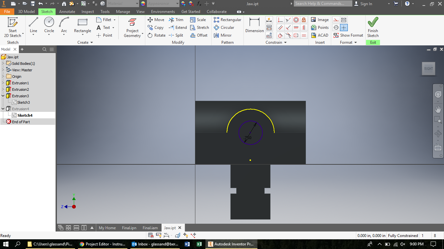The width and height of the screenshot is (444, 249).
Task: Toggle the Centerline format
Action: pos(336,28)
